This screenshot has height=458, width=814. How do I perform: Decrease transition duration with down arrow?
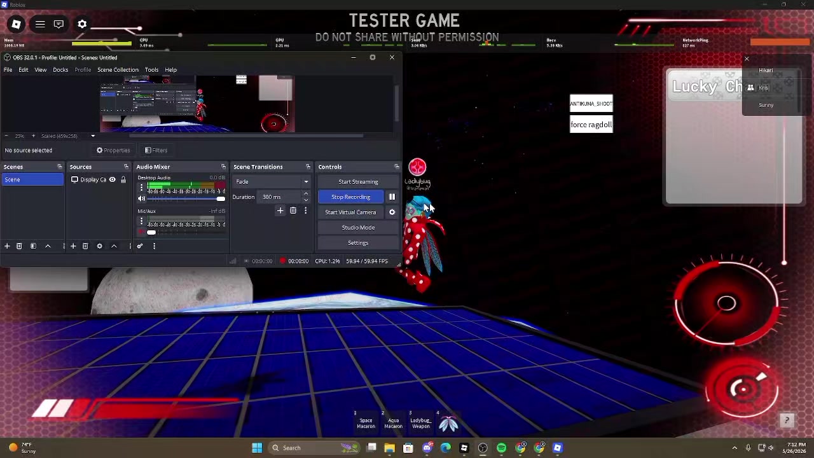(x=306, y=200)
